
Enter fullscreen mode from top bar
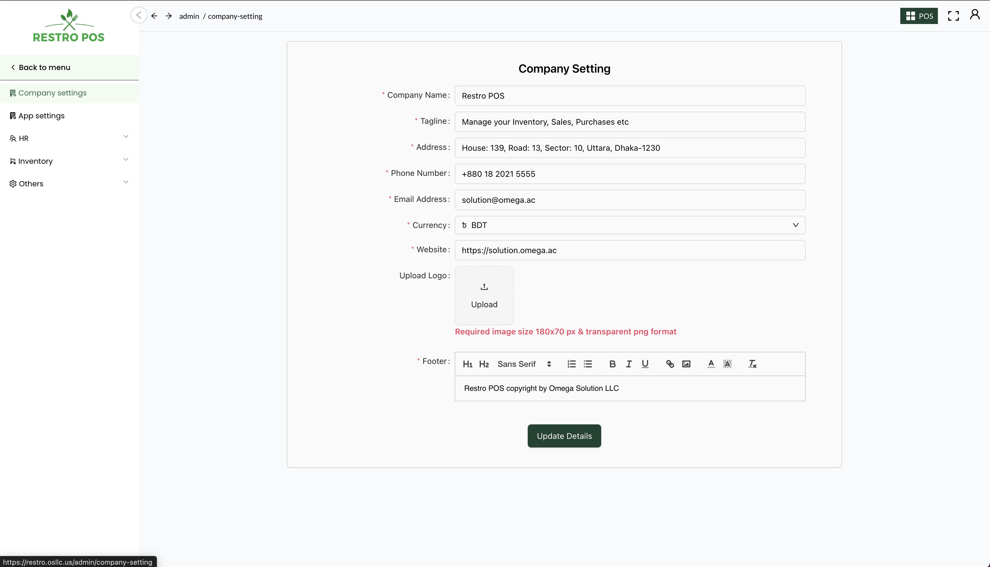[x=953, y=16]
